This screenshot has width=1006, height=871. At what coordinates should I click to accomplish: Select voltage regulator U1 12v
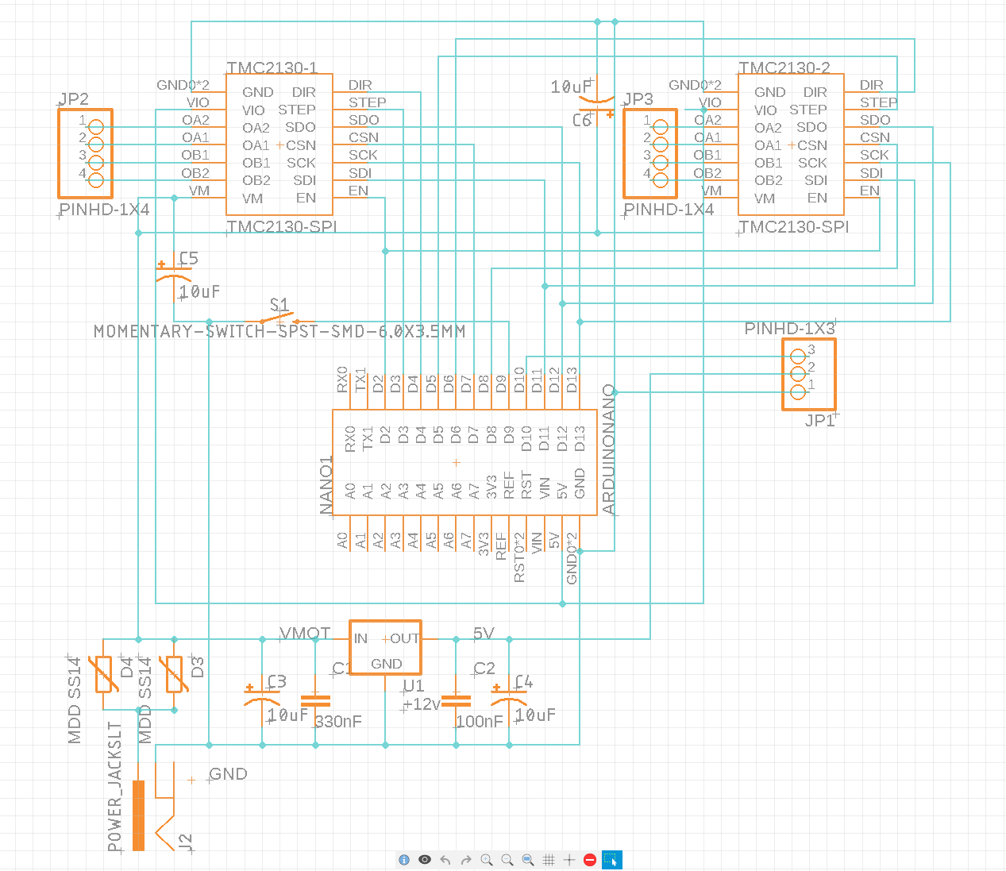tap(385, 647)
